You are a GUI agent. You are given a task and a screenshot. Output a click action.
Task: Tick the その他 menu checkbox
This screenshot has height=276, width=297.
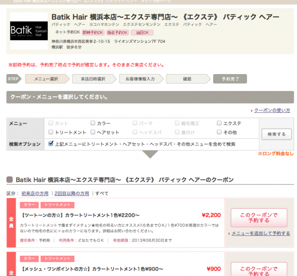coord(219,132)
